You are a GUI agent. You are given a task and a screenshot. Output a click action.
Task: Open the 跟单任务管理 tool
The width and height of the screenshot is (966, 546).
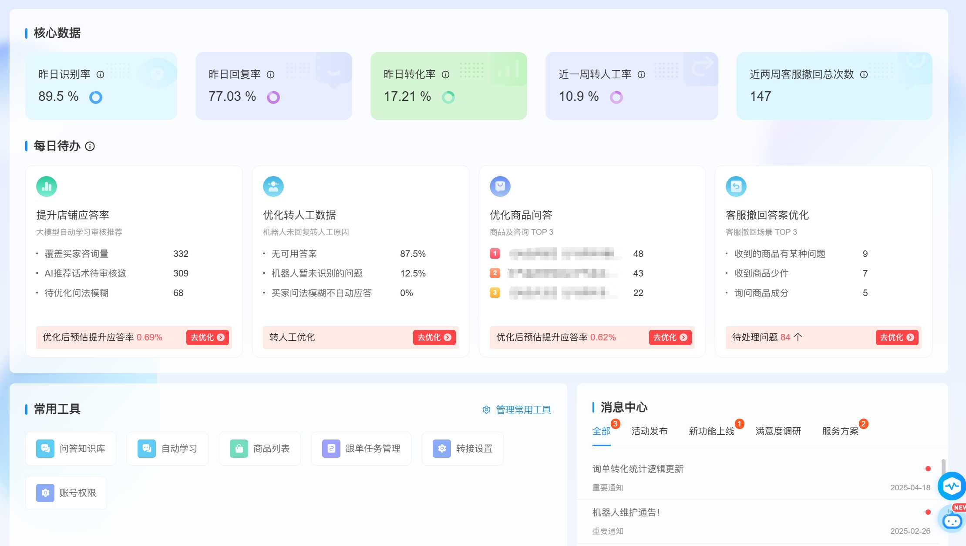360,448
